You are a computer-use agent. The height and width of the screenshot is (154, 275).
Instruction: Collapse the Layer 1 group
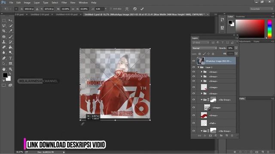[199, 67]
